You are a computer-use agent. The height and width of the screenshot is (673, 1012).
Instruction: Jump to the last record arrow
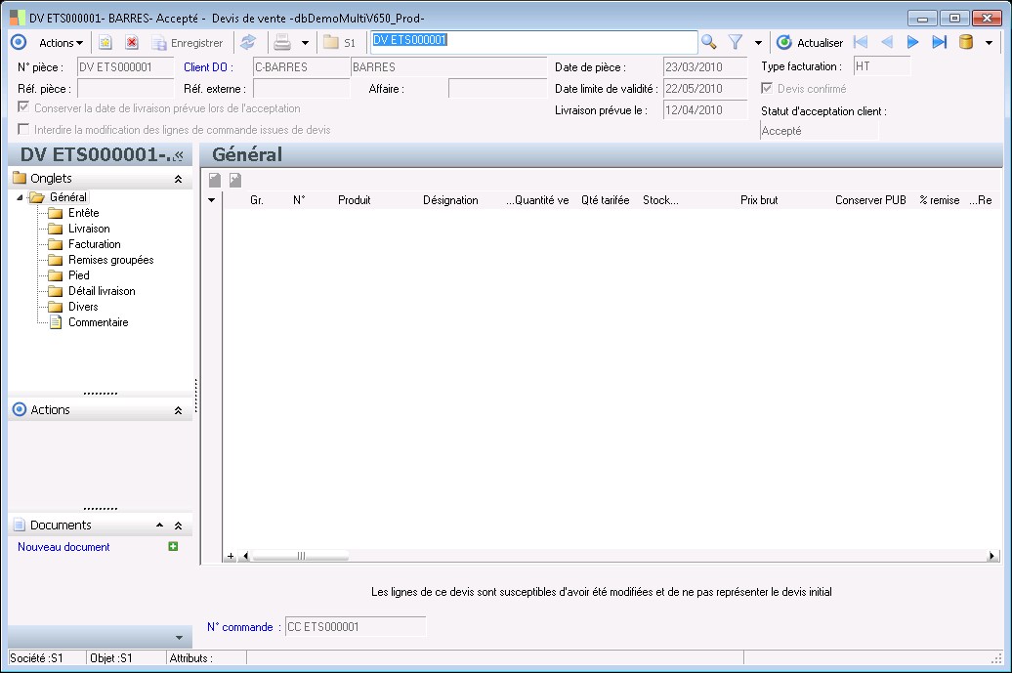point(939,42)
